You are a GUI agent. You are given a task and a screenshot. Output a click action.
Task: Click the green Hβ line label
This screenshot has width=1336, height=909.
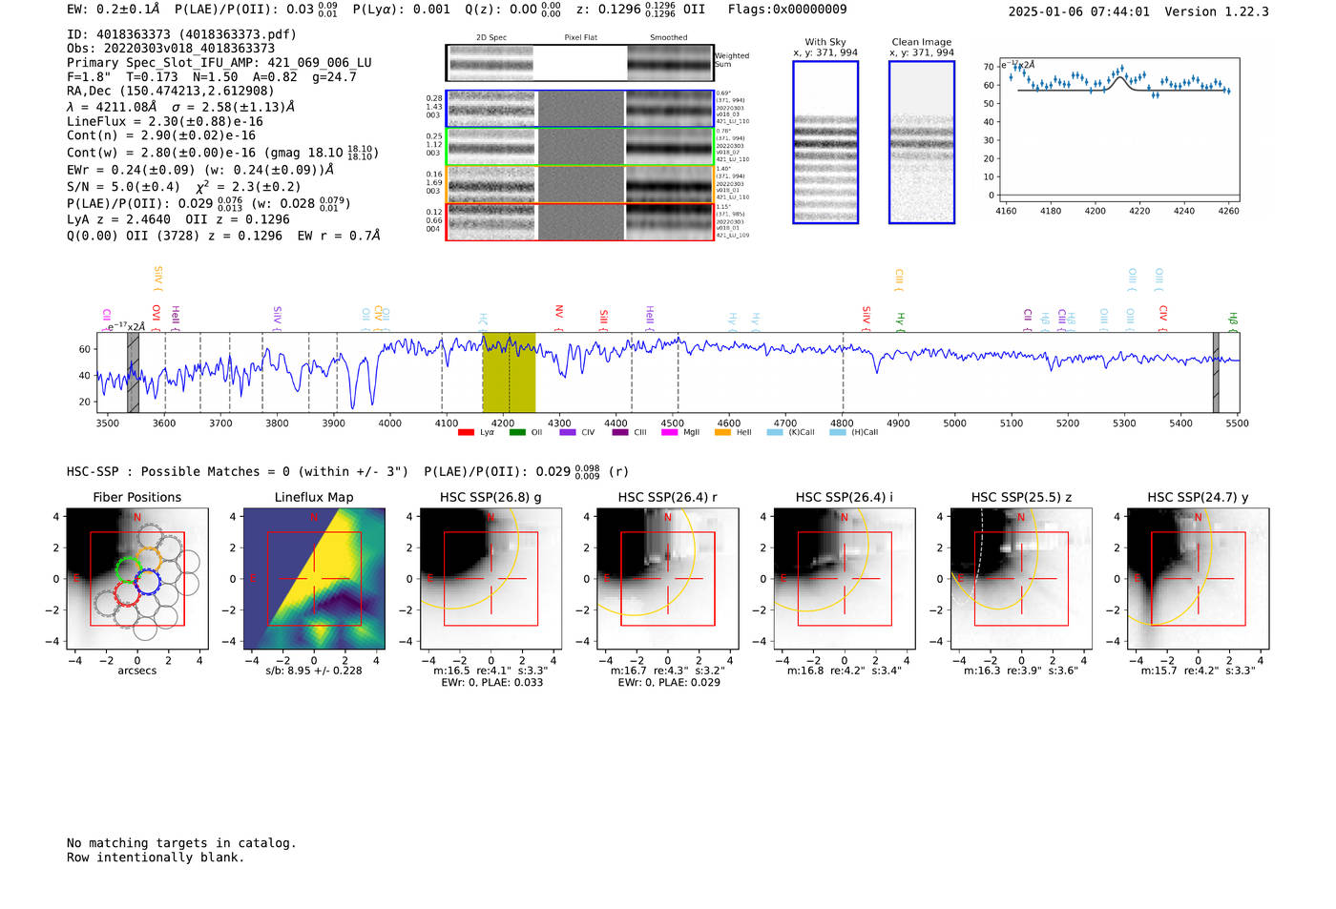pos(1233,320)
